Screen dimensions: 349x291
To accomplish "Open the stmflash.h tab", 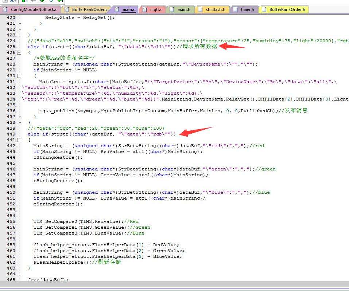I will coord(216,9).
